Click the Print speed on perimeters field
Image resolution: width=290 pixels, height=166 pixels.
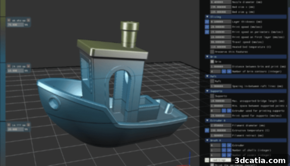221,32
